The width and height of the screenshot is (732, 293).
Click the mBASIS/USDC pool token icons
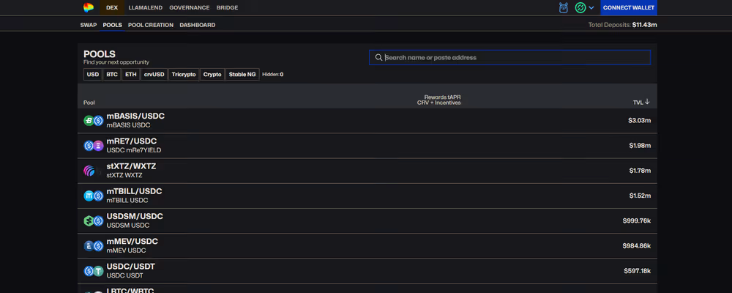click(93, 121)
